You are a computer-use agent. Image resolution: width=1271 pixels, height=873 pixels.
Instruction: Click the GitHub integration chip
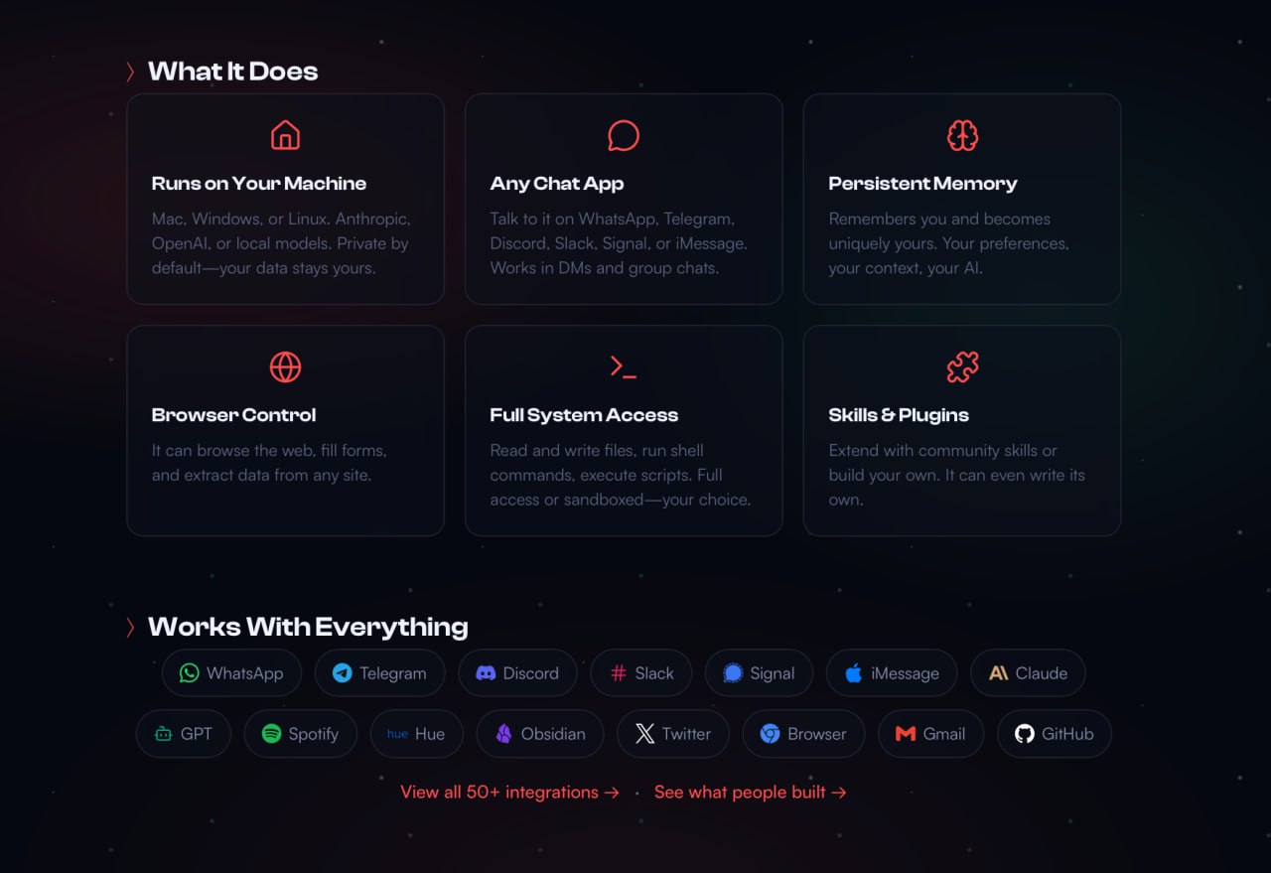[x=1054, y=734]
